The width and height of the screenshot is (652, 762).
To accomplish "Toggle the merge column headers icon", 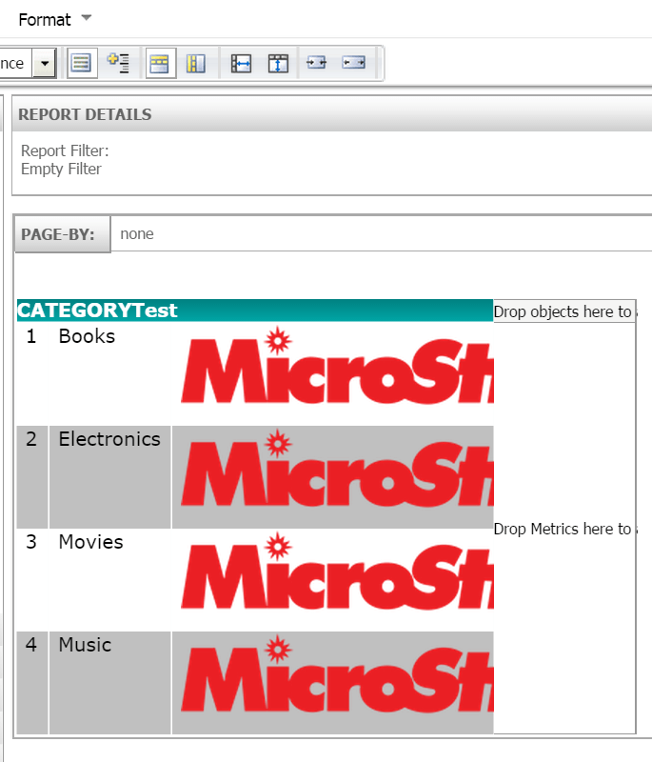I will pyautogui.click(x=160, y=63).
